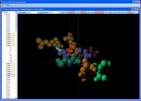The height and width of the screenshot is (101, 141).
Task: Select atom C under LEU
Action: (10, 52)
